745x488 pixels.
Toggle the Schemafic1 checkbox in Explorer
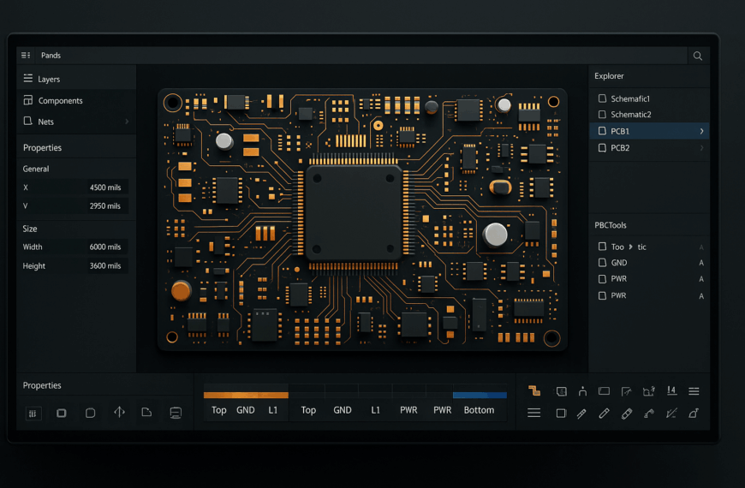(602, 98)
